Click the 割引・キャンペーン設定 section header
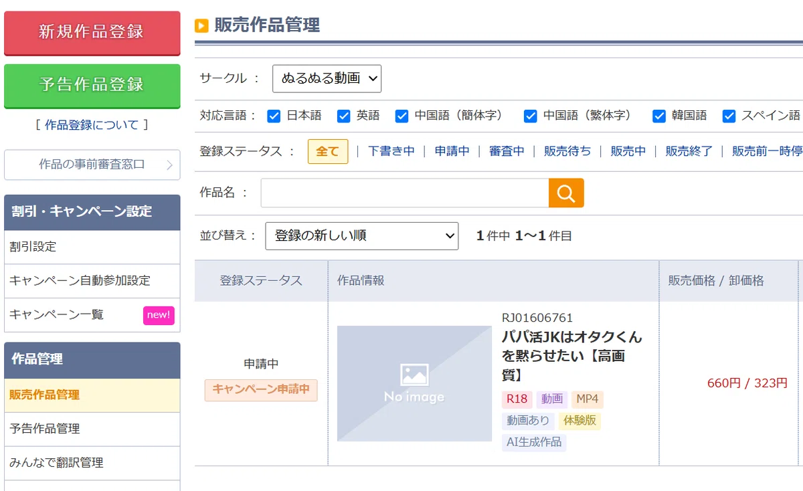 tap(92, 212)
